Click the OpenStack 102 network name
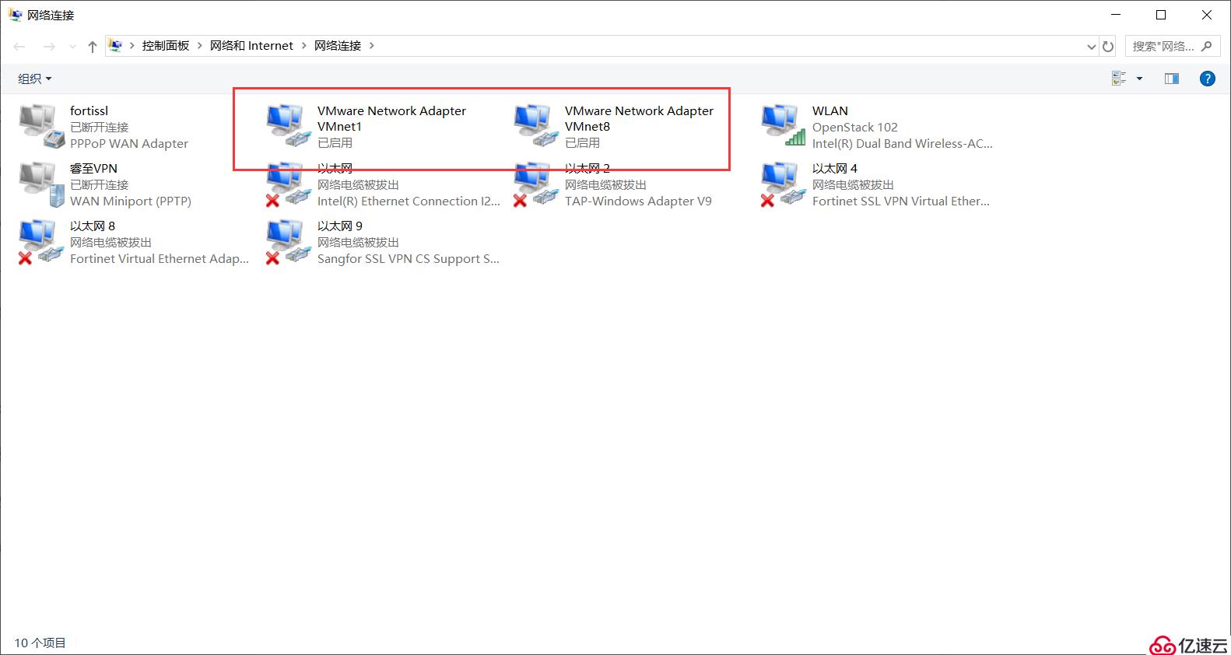Screen dimensions: 1231x655 point(855,128)
